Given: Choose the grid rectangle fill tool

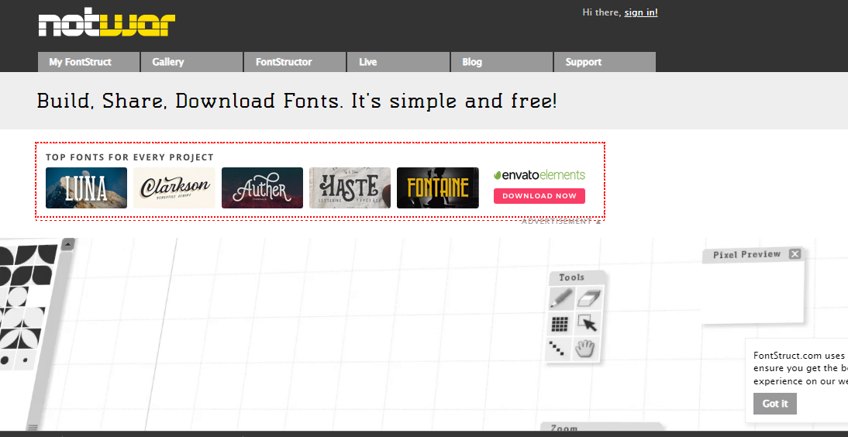Looking at the screenshot, I should coord(560,324).
